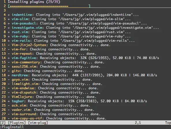Click the '/Users/jg/.vim/plugged/indentLine' clone path
Screen dimensions: 171x129
(97, 15)
